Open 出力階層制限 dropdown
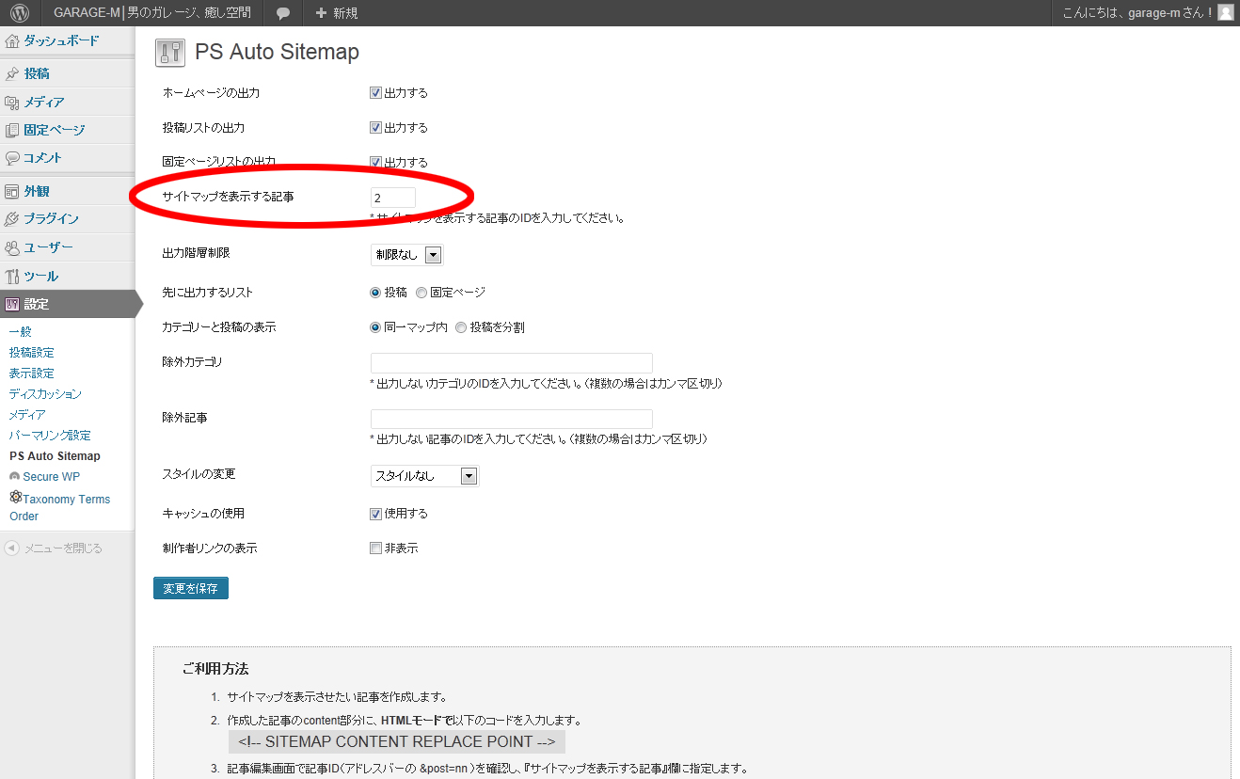 coord(406,254)
